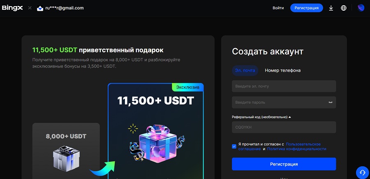The image size is (370, 179).
Task: Open the globe language selector
Action: [344, 8]
